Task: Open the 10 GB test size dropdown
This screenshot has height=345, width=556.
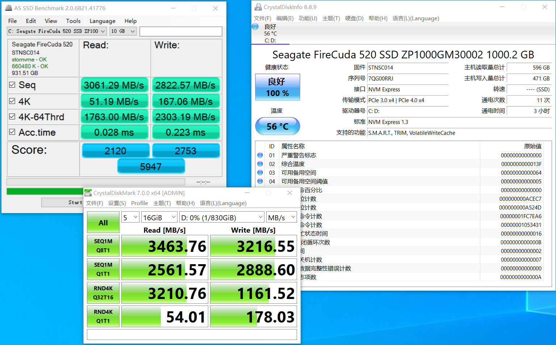Action: pos(123,31)
